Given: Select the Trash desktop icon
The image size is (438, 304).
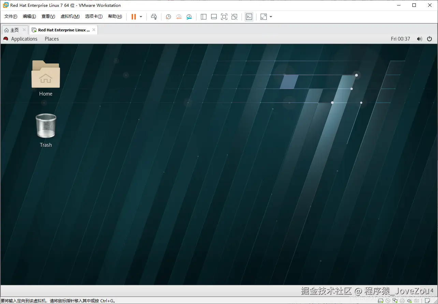Looking at the screenshot, I should click(x=46, y=130).
